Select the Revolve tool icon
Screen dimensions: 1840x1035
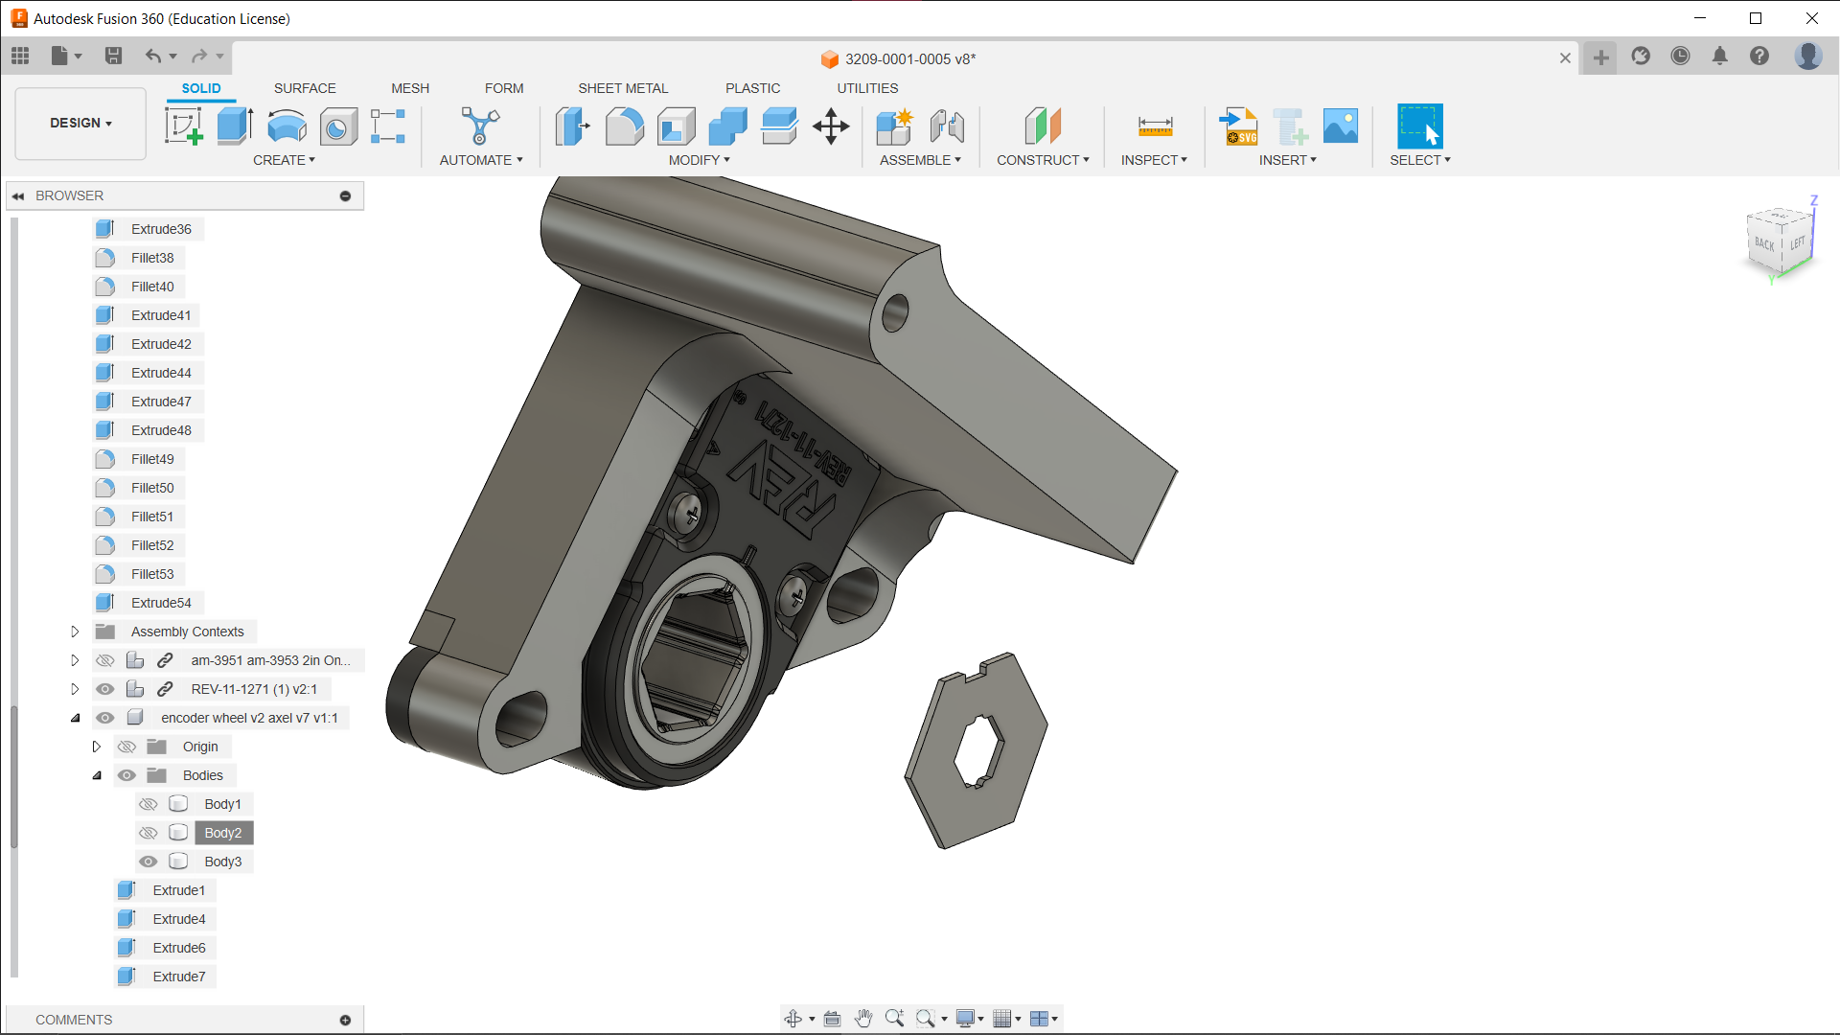point(287,126)
